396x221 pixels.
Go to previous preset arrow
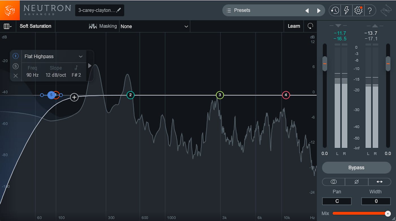pos(307,10)
